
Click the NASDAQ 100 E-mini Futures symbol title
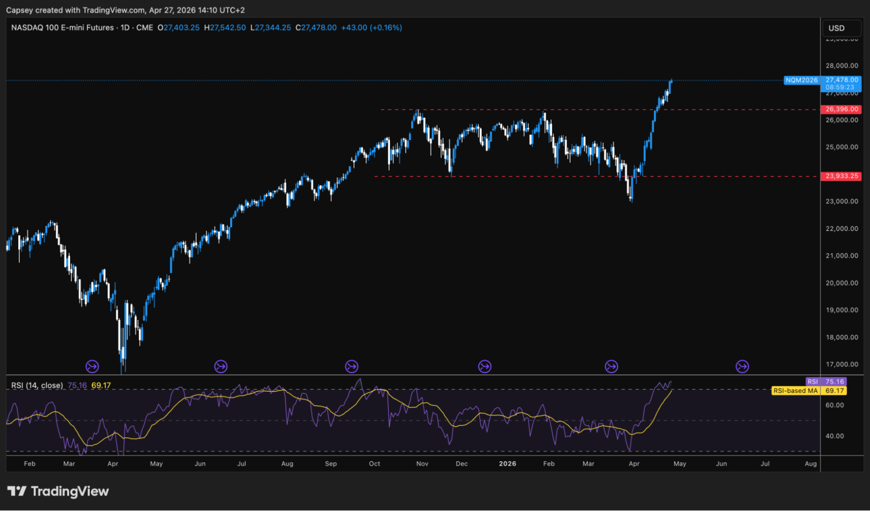(62, 27)
